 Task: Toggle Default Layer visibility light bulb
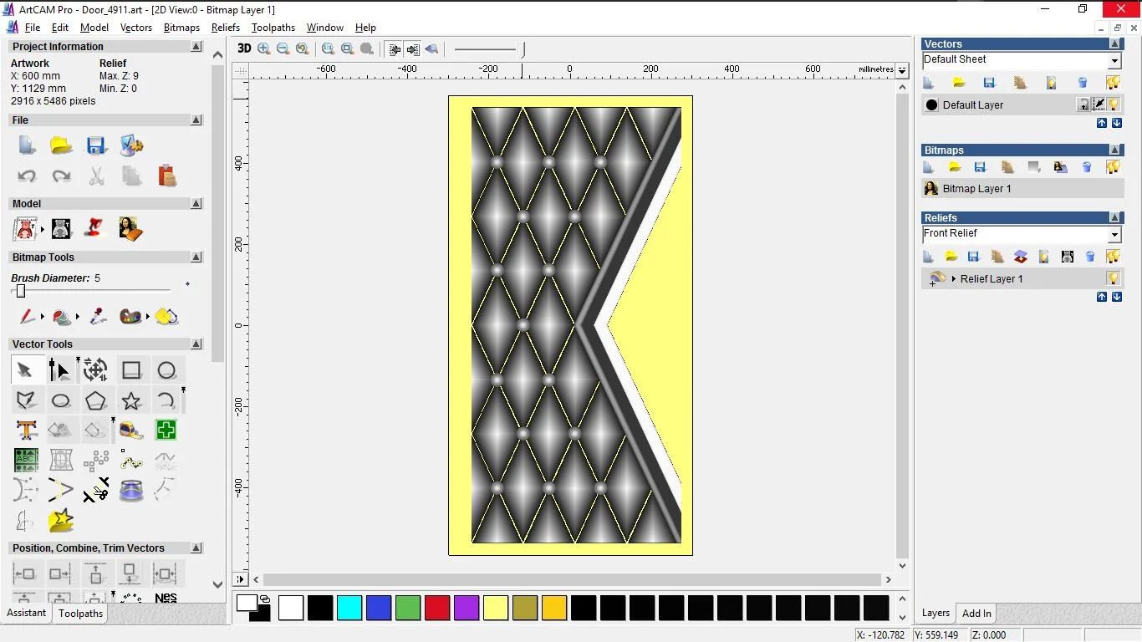(1114, 104)
